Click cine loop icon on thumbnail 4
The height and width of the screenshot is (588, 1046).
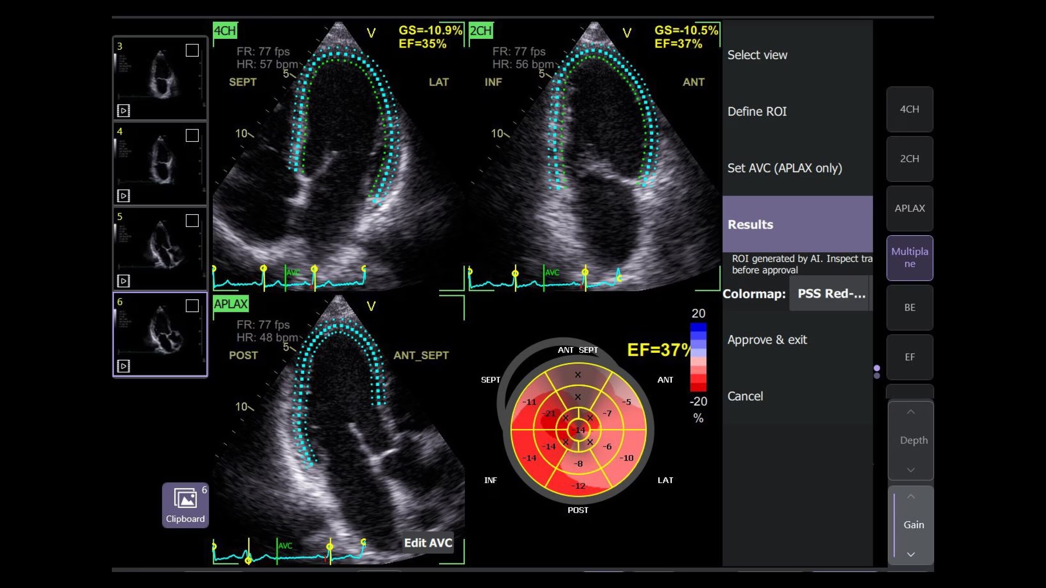[123, 196]
